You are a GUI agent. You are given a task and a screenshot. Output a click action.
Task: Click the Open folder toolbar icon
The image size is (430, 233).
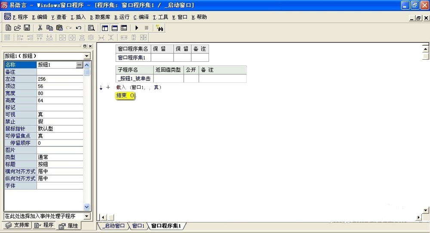coord(18,28)
